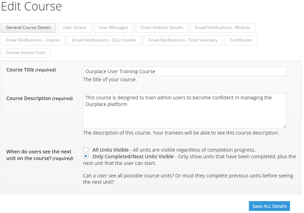
Task: Open the Course Access Tools tab
Action: coord(25,53)
